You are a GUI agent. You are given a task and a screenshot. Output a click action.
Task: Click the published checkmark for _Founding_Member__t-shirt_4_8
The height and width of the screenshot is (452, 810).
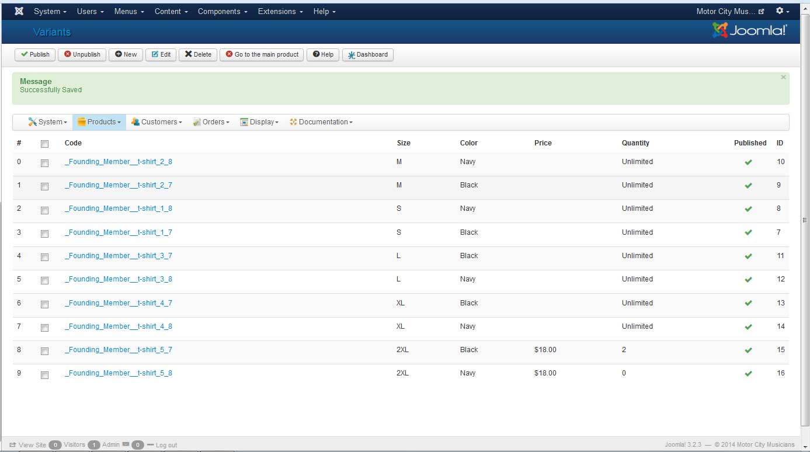749,327
